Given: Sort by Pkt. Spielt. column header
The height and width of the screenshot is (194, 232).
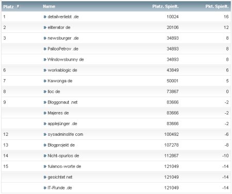Looking at the screenshot, I should 217,7.
